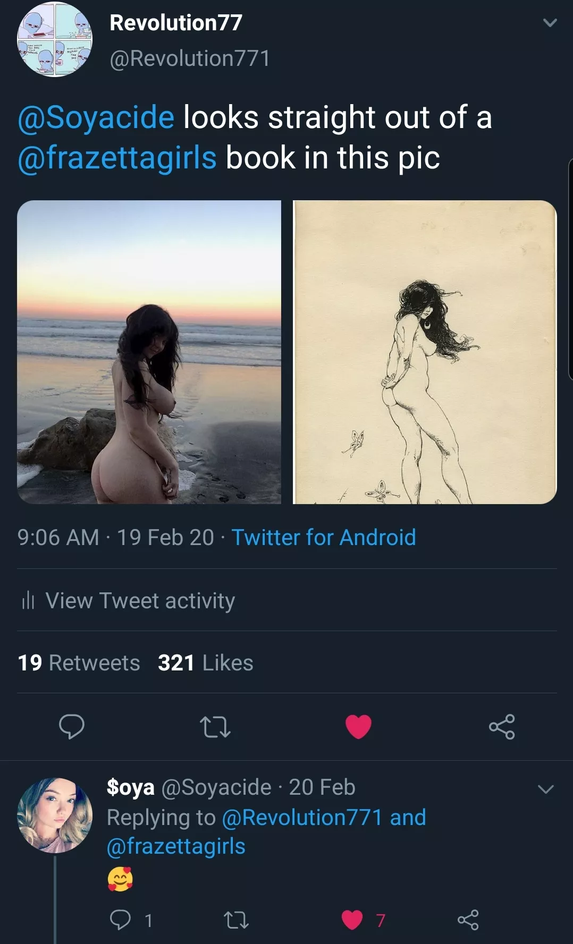The image size is (573, 944).
Task: Share the main tweet via share icon
Action: click(x=502, y=726)
